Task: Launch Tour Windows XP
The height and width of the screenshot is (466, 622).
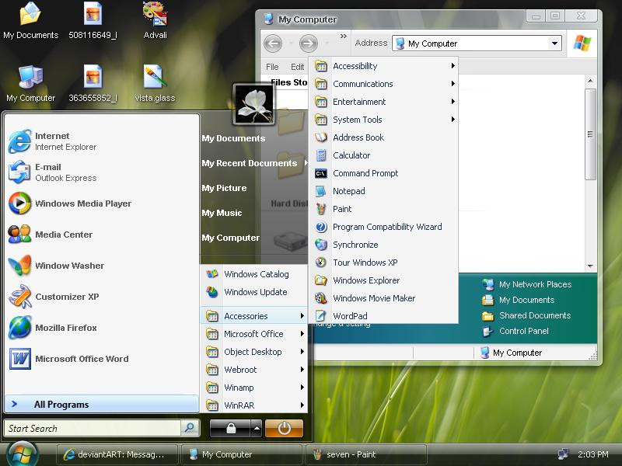Action: point(383,263)
